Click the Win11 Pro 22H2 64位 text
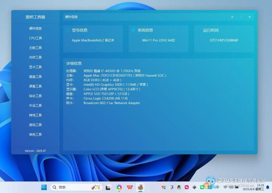272x193 pixels. (158, 40)
